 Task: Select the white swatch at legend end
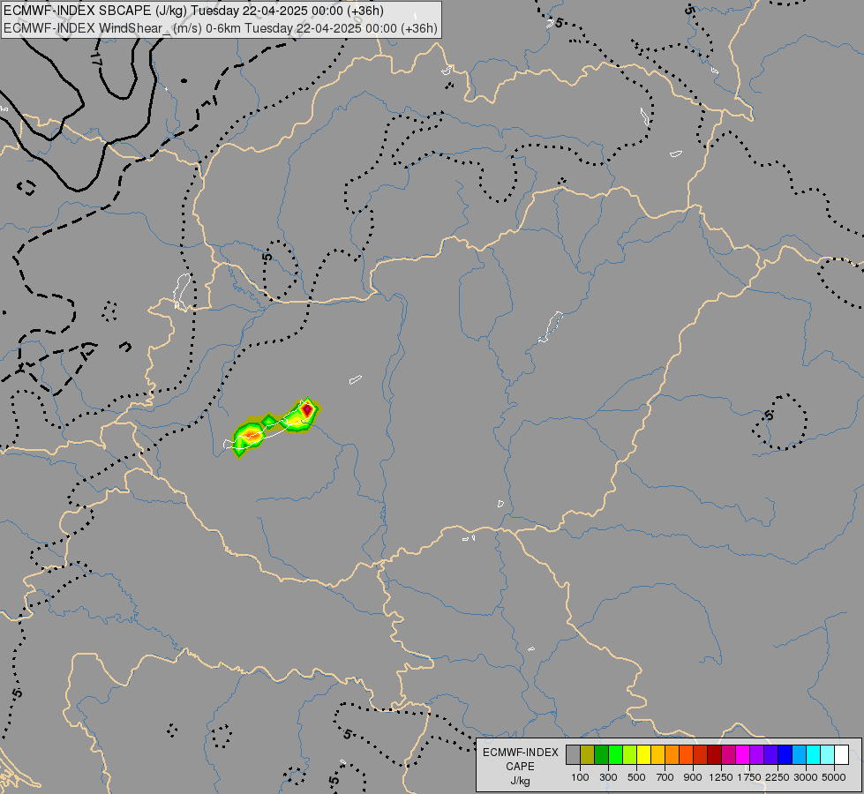click(842, 755)
